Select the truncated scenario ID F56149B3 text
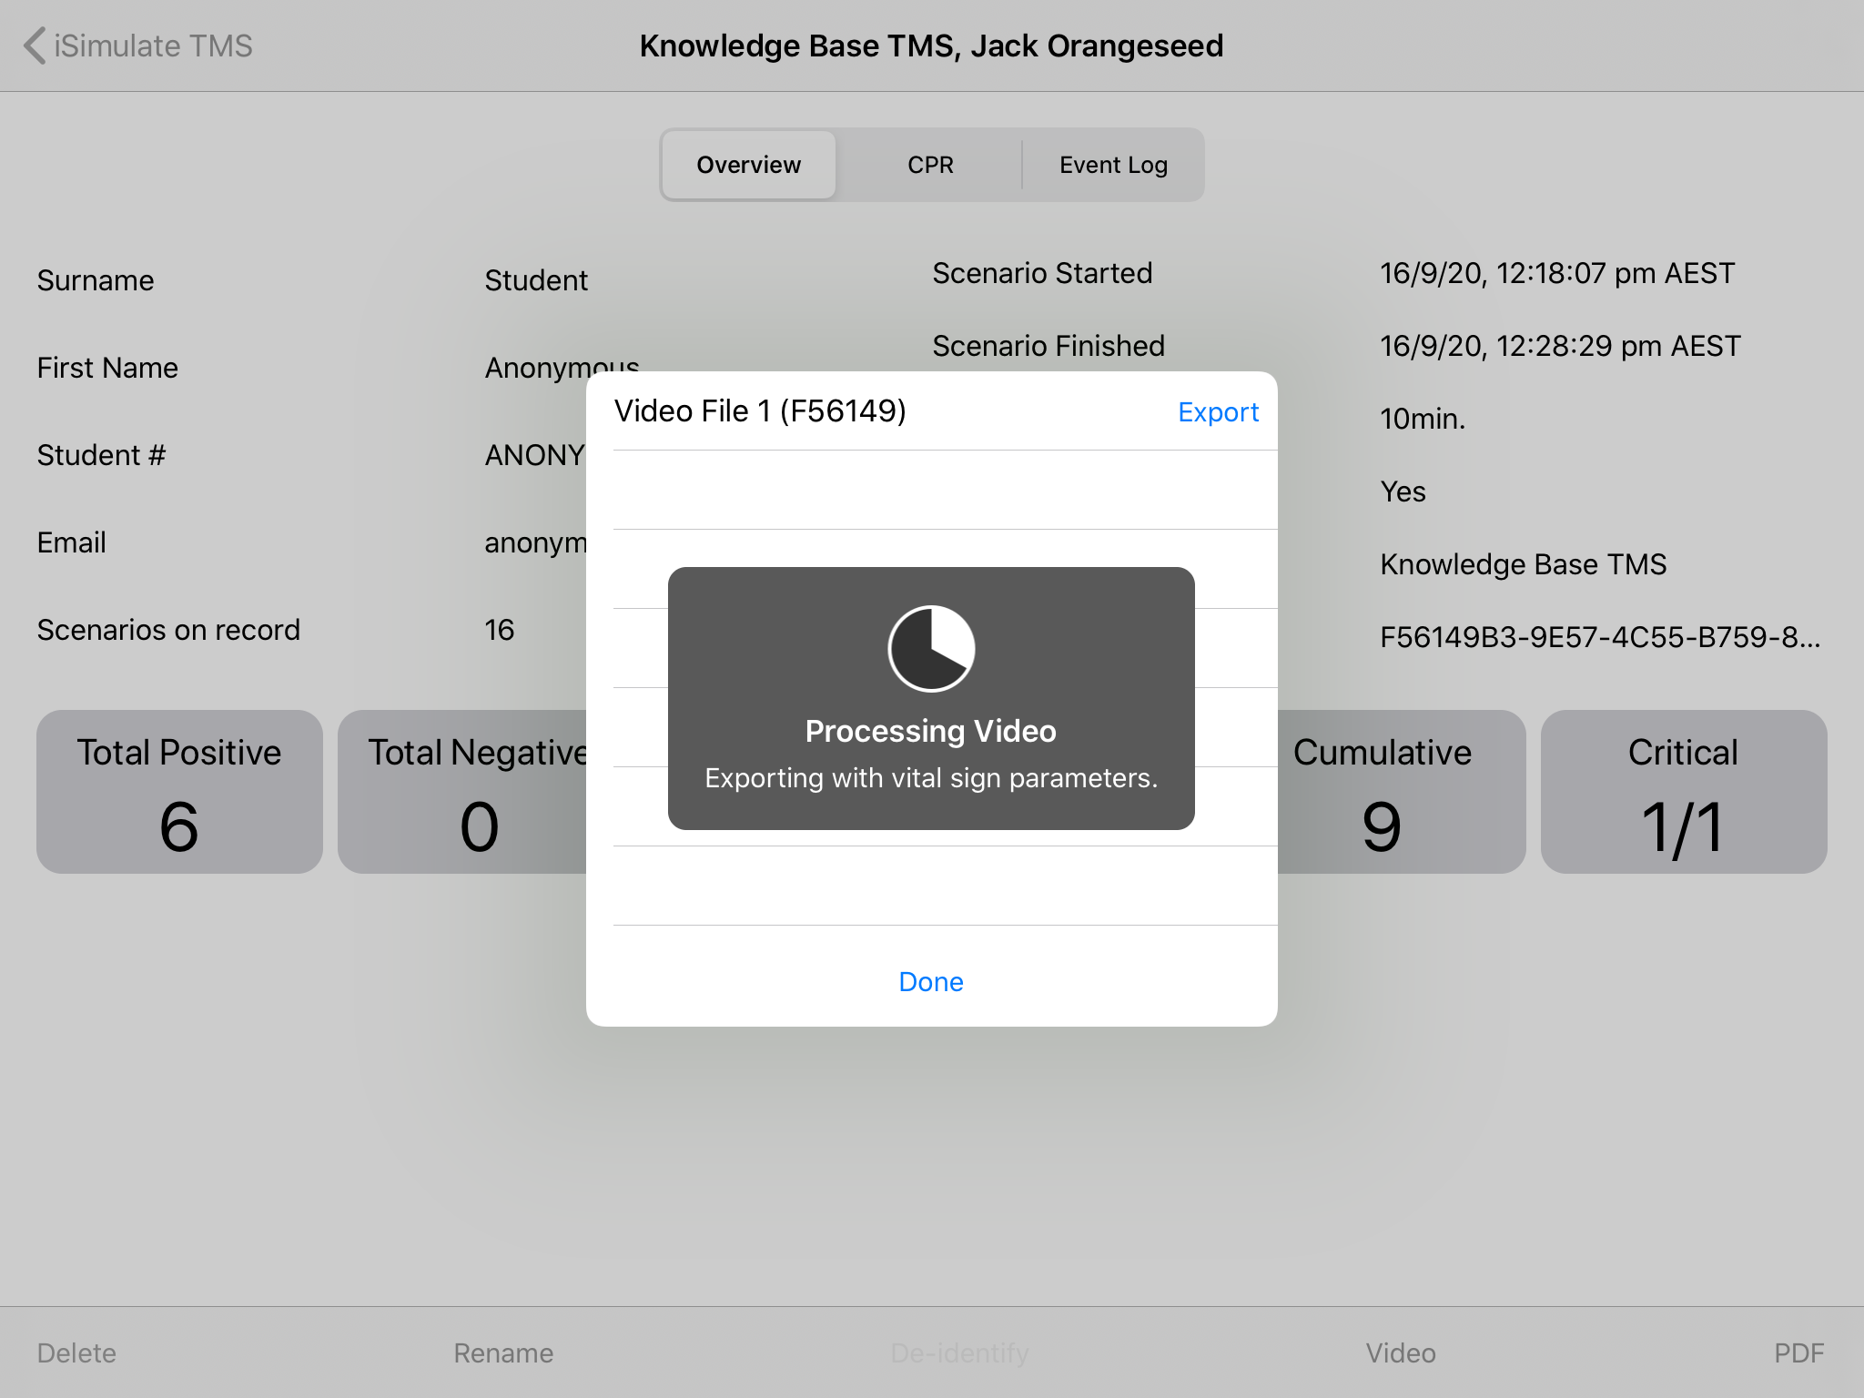The width and height of the screenshot is (1864, 1398). point(1599,637)
